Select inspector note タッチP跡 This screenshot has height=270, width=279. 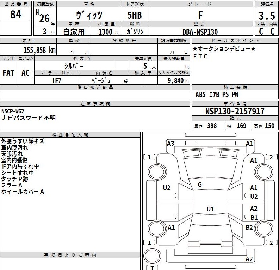[x=14, y=179]
